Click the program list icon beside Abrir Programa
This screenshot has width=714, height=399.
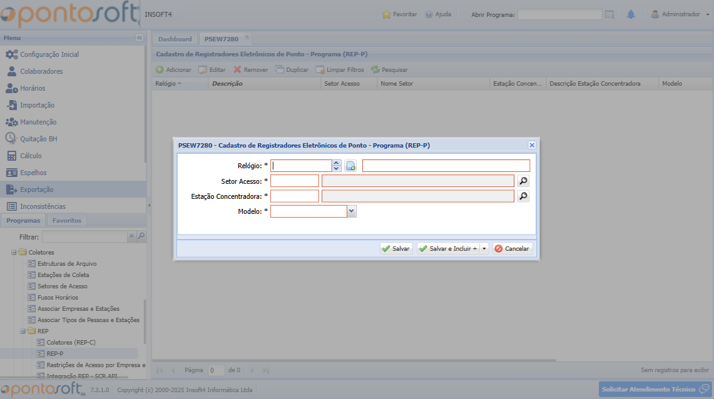[x=609, y=14]
